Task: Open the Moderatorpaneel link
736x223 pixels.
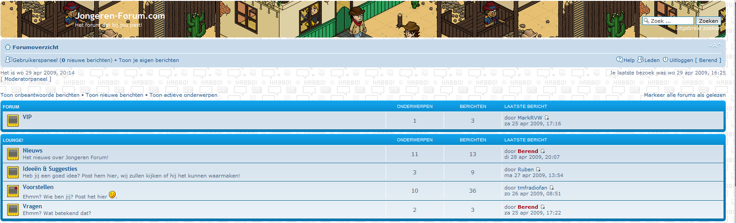Action: click(26, 79)
